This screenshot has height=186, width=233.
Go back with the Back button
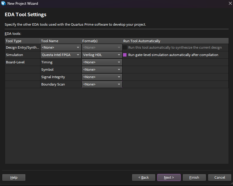tap(144, 177)
